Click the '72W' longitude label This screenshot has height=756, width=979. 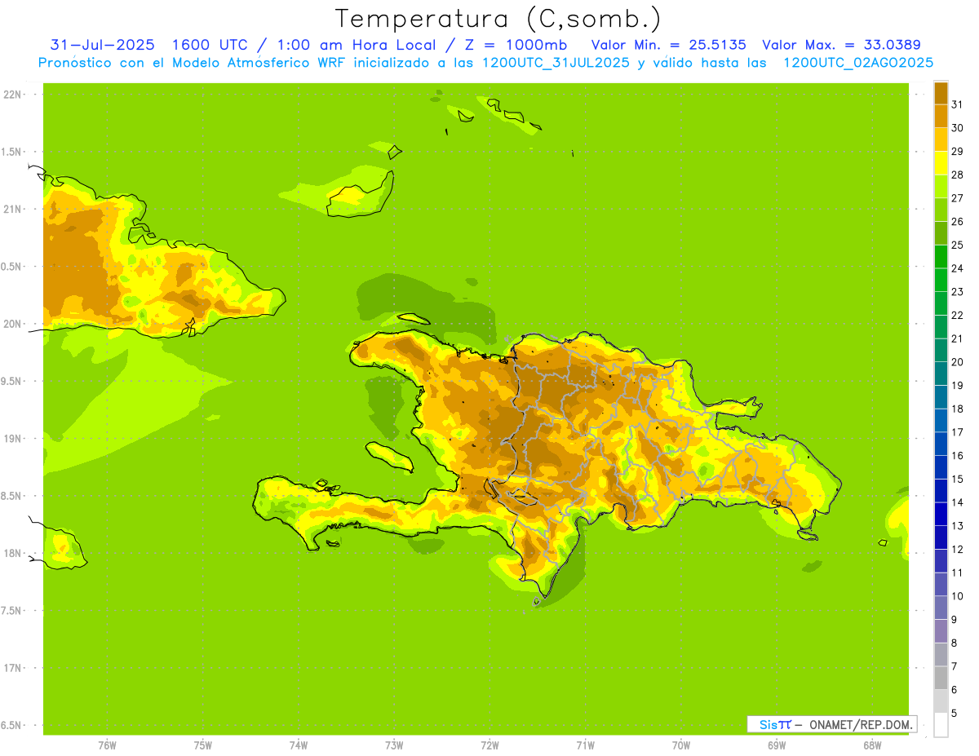click(489, 745)
